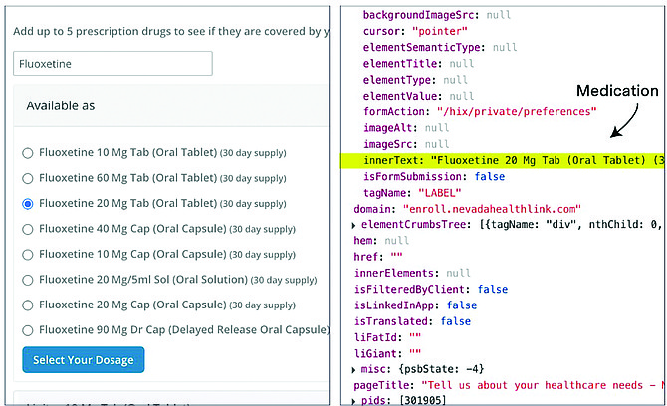
Task: Select Fluoxetine 10 Mg Cap radio button
Action: 28,255
